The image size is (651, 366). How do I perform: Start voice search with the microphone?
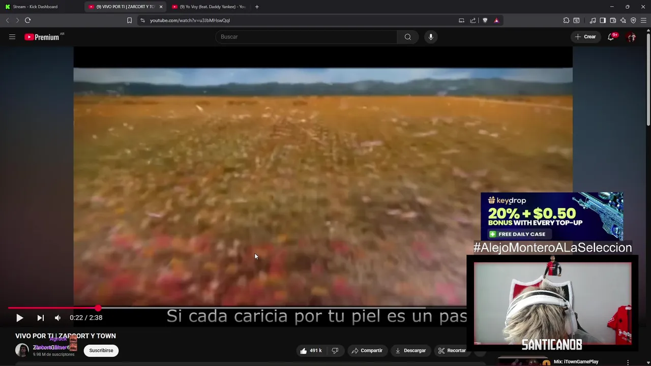point(431,37)
